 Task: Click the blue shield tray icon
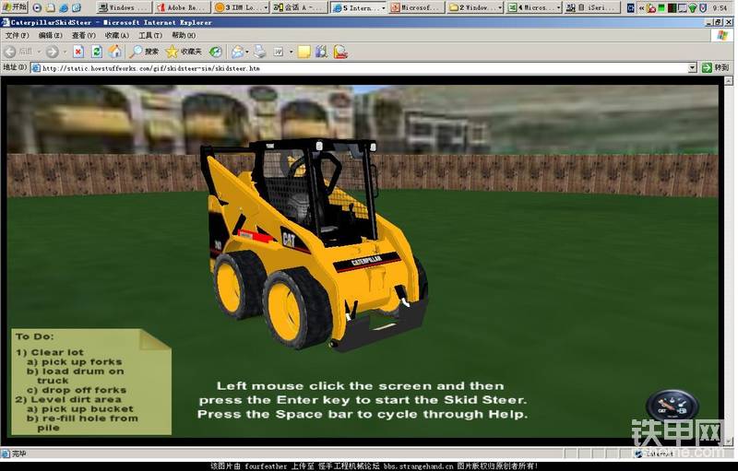click(x=703, y=8)
